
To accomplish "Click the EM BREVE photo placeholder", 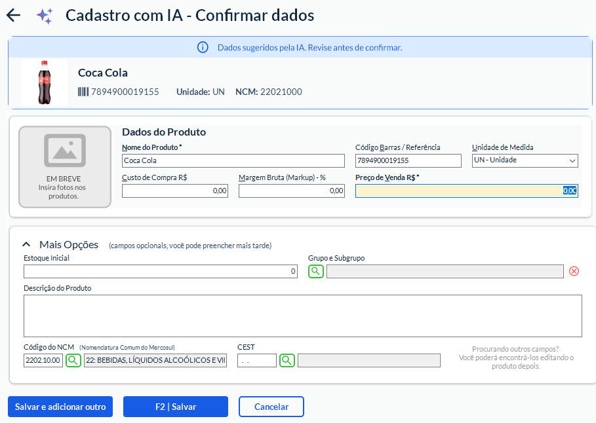I will (x=65, y=167).
